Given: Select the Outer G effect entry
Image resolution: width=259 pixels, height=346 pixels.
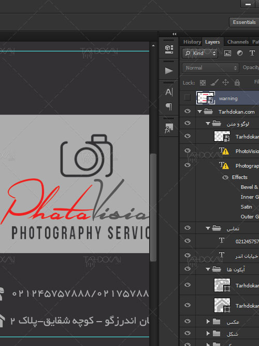Looking at the screenshot, I should point(250,216).
